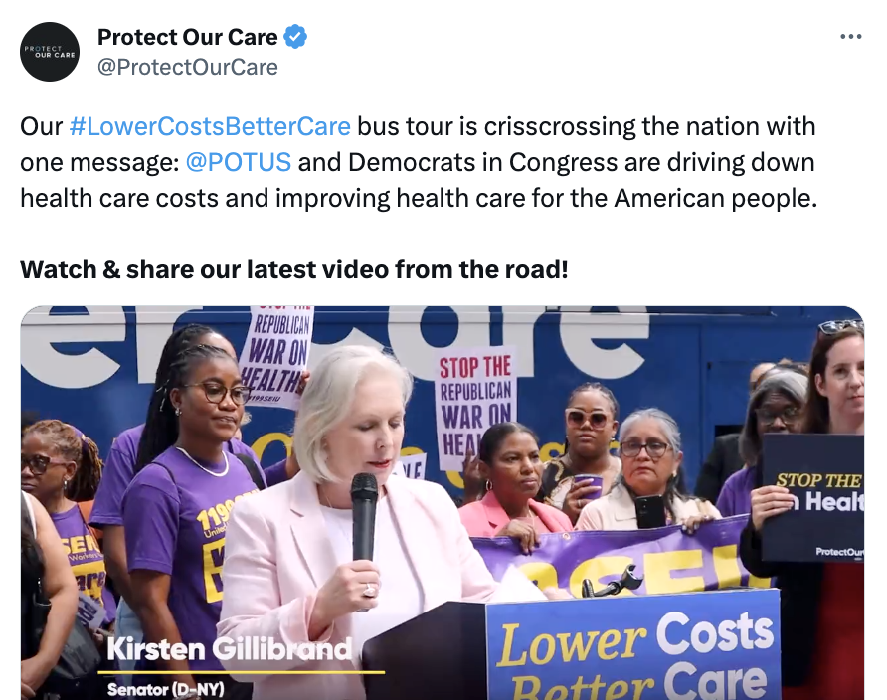The width and height of the screenshot is (887, 700).
Task: Click the Senator (D-NY) caption text
Action: (x=166, y=689)
